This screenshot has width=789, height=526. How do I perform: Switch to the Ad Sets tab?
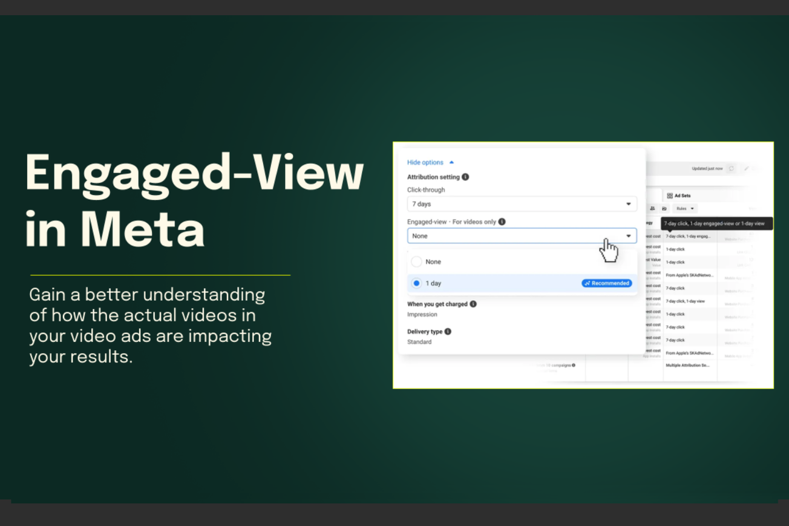[x=681, y=196]
